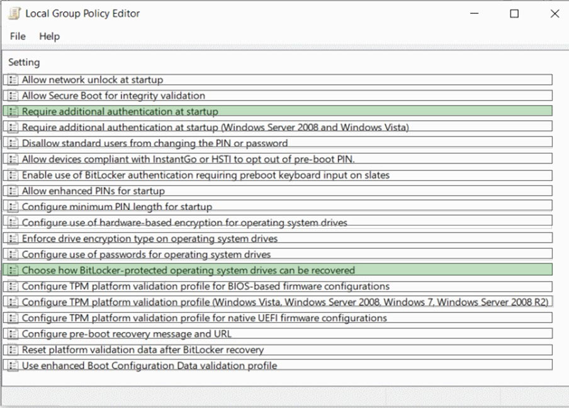Screen dimensions: 569x408
Task: Select Configure TPM platform validation profile for BIOS-based firmware
Action: click(x=278, y=286)
